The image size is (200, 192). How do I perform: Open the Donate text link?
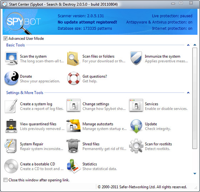(26, 76)
